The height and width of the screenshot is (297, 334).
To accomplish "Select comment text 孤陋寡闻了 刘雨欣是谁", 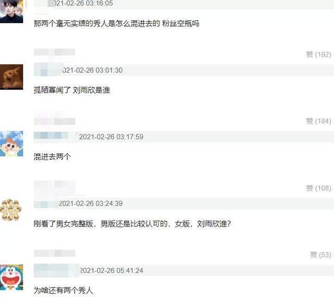I will tap(72, 90).
